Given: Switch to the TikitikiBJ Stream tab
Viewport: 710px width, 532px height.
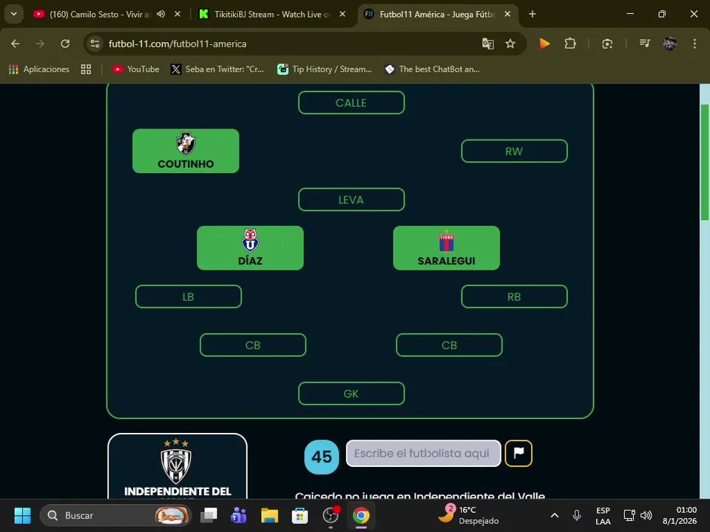Looking at the screenshot, I should point(271,15).
